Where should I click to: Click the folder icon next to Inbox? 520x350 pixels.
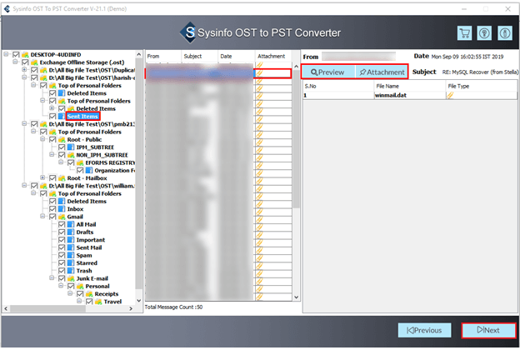(62, 209)
